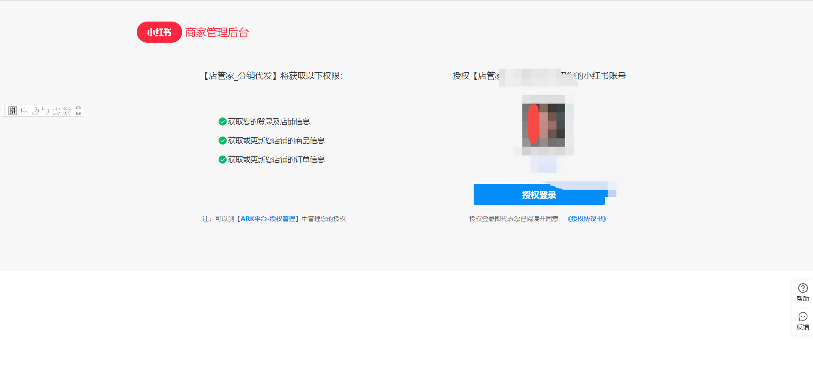Click green checkmark beside 获取或更新您店铺的订单信息
This screenshot has height=377, width=813.
coord(222,160)
